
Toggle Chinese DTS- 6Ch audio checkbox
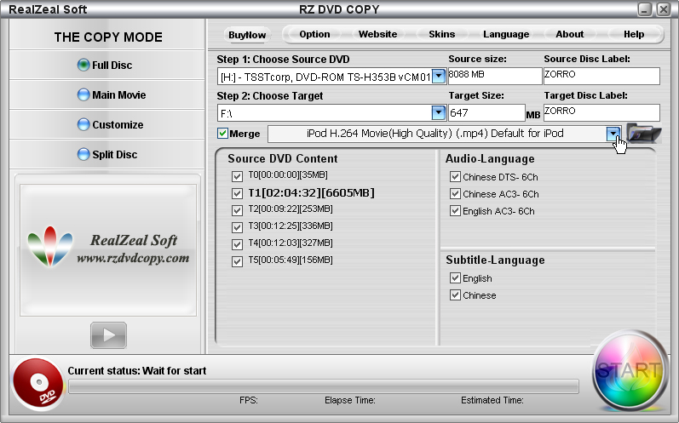[455, 176]
